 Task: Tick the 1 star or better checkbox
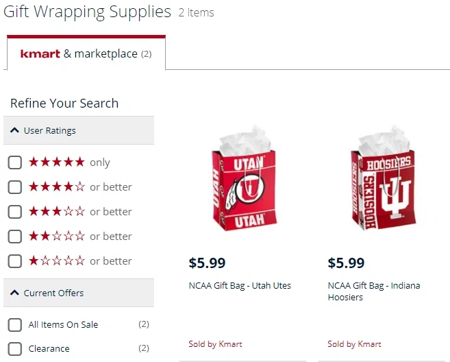click(x=14, y=261)
